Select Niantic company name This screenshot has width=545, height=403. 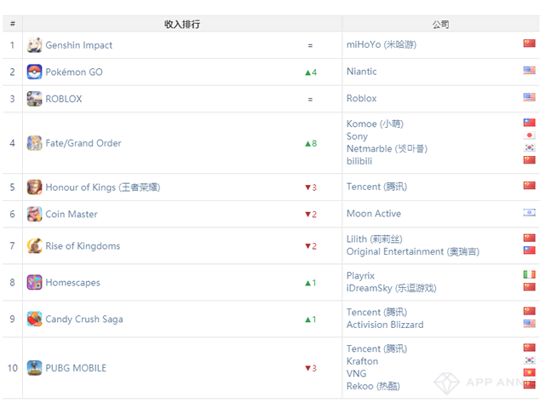coord(361,72)
